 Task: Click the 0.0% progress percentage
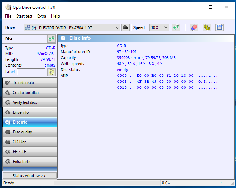coord(166,183)
